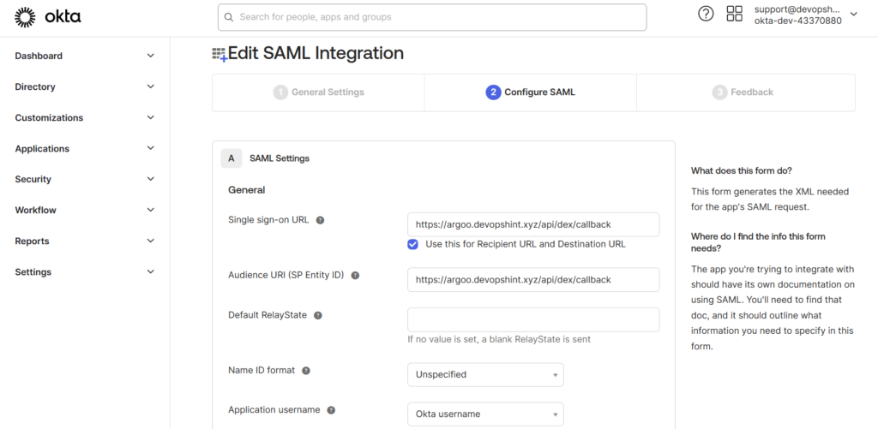Open the apps grid icon
This screenshot has width=878, height=429.
pos(734,14)
